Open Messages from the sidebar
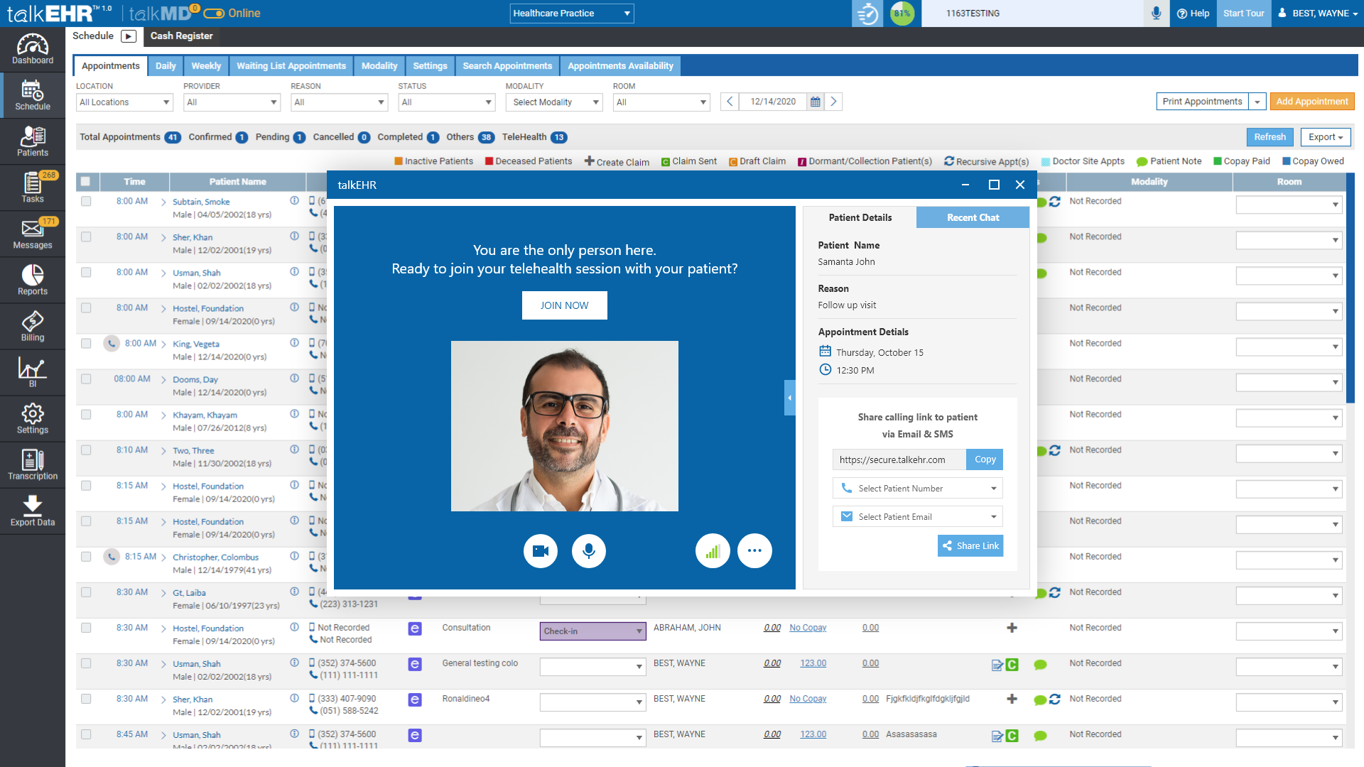 click(33, 234)
